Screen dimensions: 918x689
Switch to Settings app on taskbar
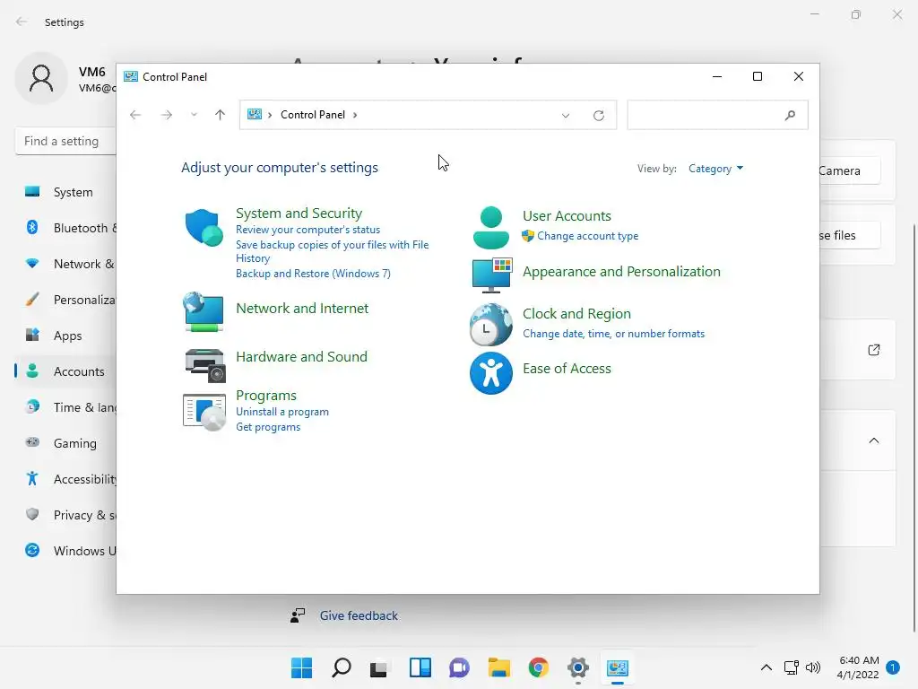tap(578, 667)
